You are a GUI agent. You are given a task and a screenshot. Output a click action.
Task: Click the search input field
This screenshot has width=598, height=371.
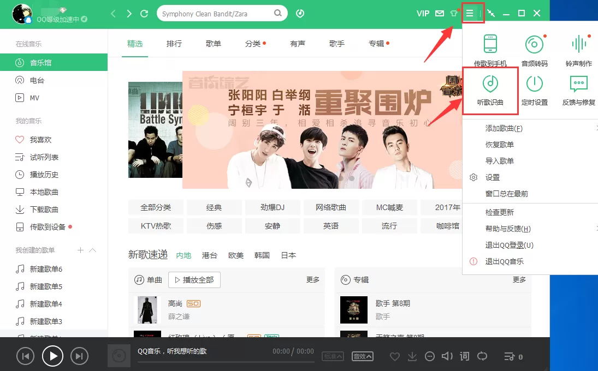click(x=217, y=14)
